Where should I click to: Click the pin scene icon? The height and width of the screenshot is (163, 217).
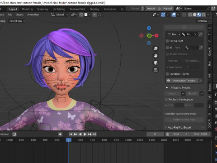tap(208, 9)
